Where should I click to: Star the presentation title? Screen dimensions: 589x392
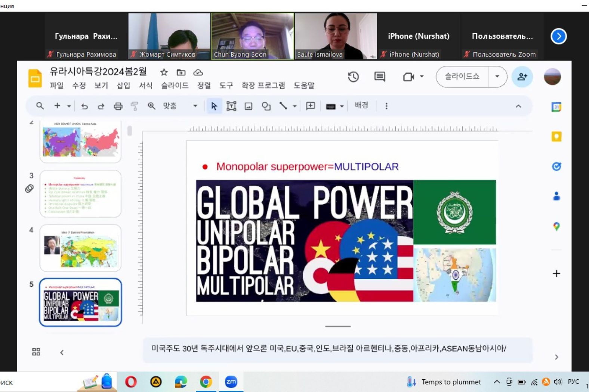tap(164, 72)
